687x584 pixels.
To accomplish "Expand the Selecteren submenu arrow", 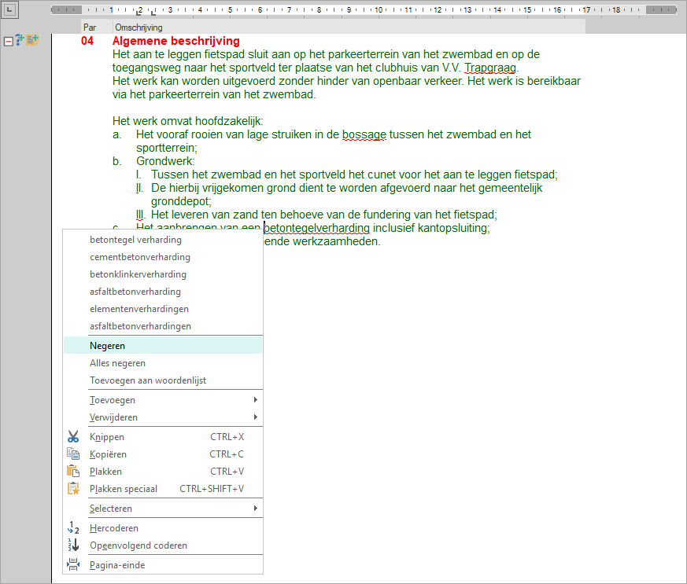I will click(x=256, y=509).
